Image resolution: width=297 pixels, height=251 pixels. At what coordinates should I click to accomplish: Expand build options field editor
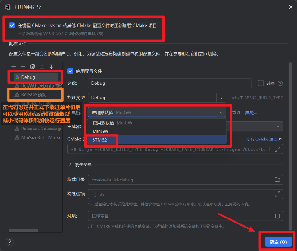tap(277, 194)
